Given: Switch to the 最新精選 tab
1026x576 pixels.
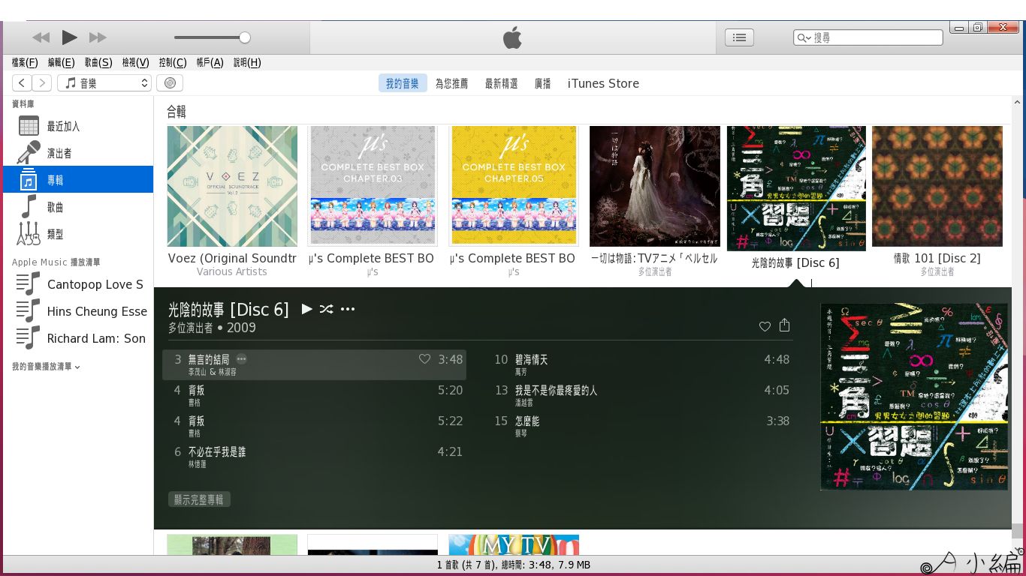Looking at the screenshot, I should (x=501, y=84).
